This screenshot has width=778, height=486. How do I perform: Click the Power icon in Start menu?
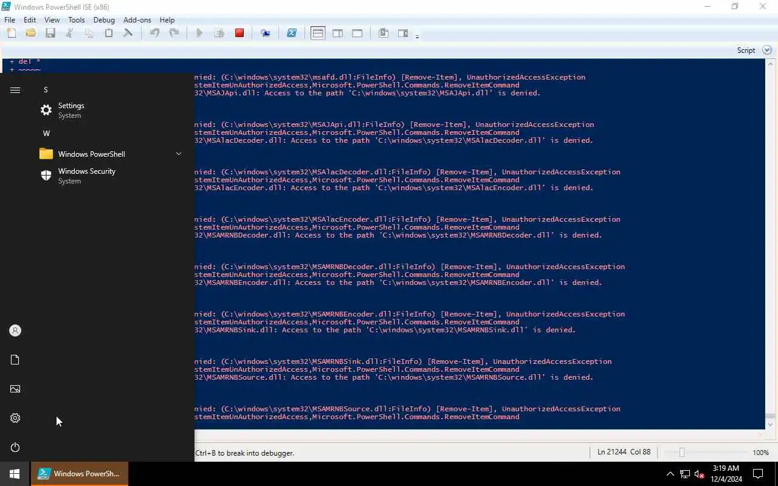[15, 447]
